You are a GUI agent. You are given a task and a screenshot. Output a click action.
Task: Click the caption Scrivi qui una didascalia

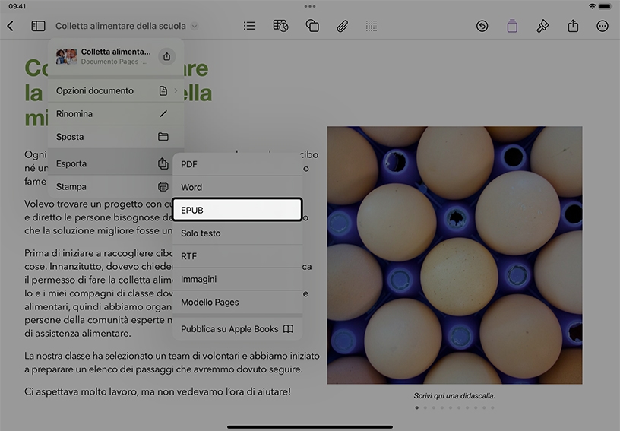tap(454, 396)
